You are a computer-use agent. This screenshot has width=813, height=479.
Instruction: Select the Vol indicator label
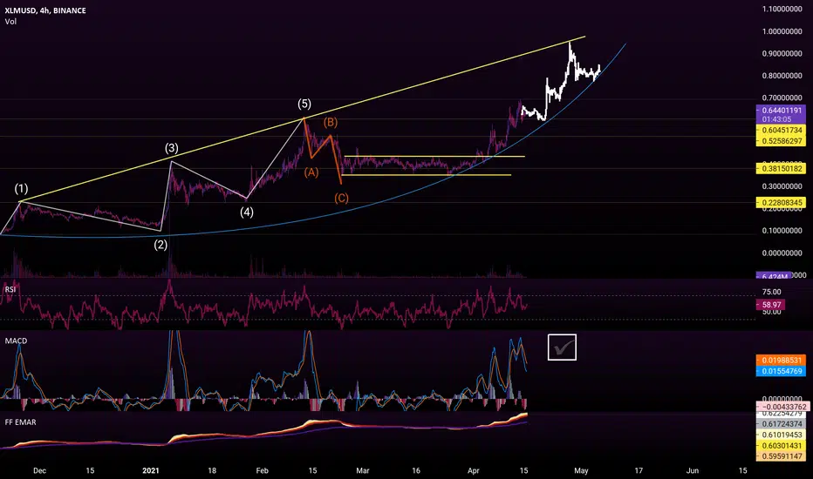pos(10,21)
